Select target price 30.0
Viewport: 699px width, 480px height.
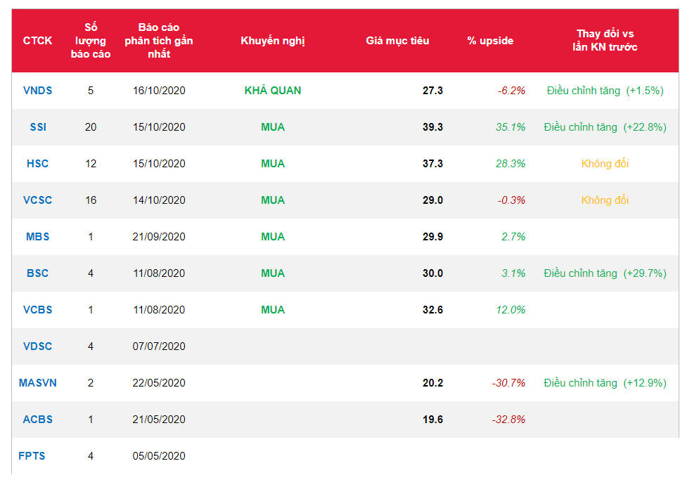(x=432, y=273)
